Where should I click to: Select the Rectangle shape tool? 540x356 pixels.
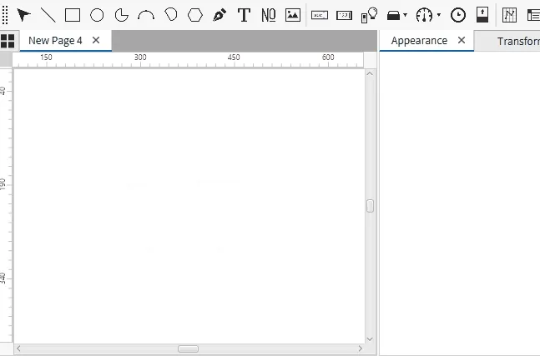(x=73, y=15)
